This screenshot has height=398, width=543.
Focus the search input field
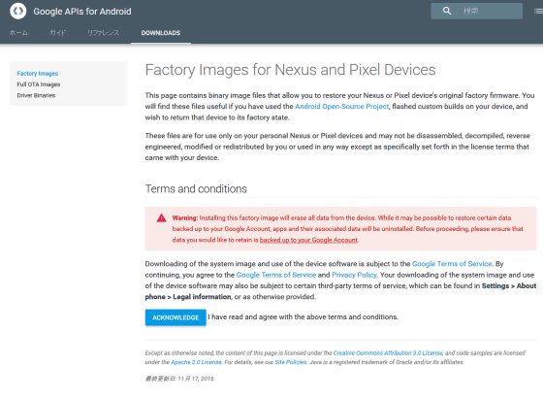click(476, 11)
